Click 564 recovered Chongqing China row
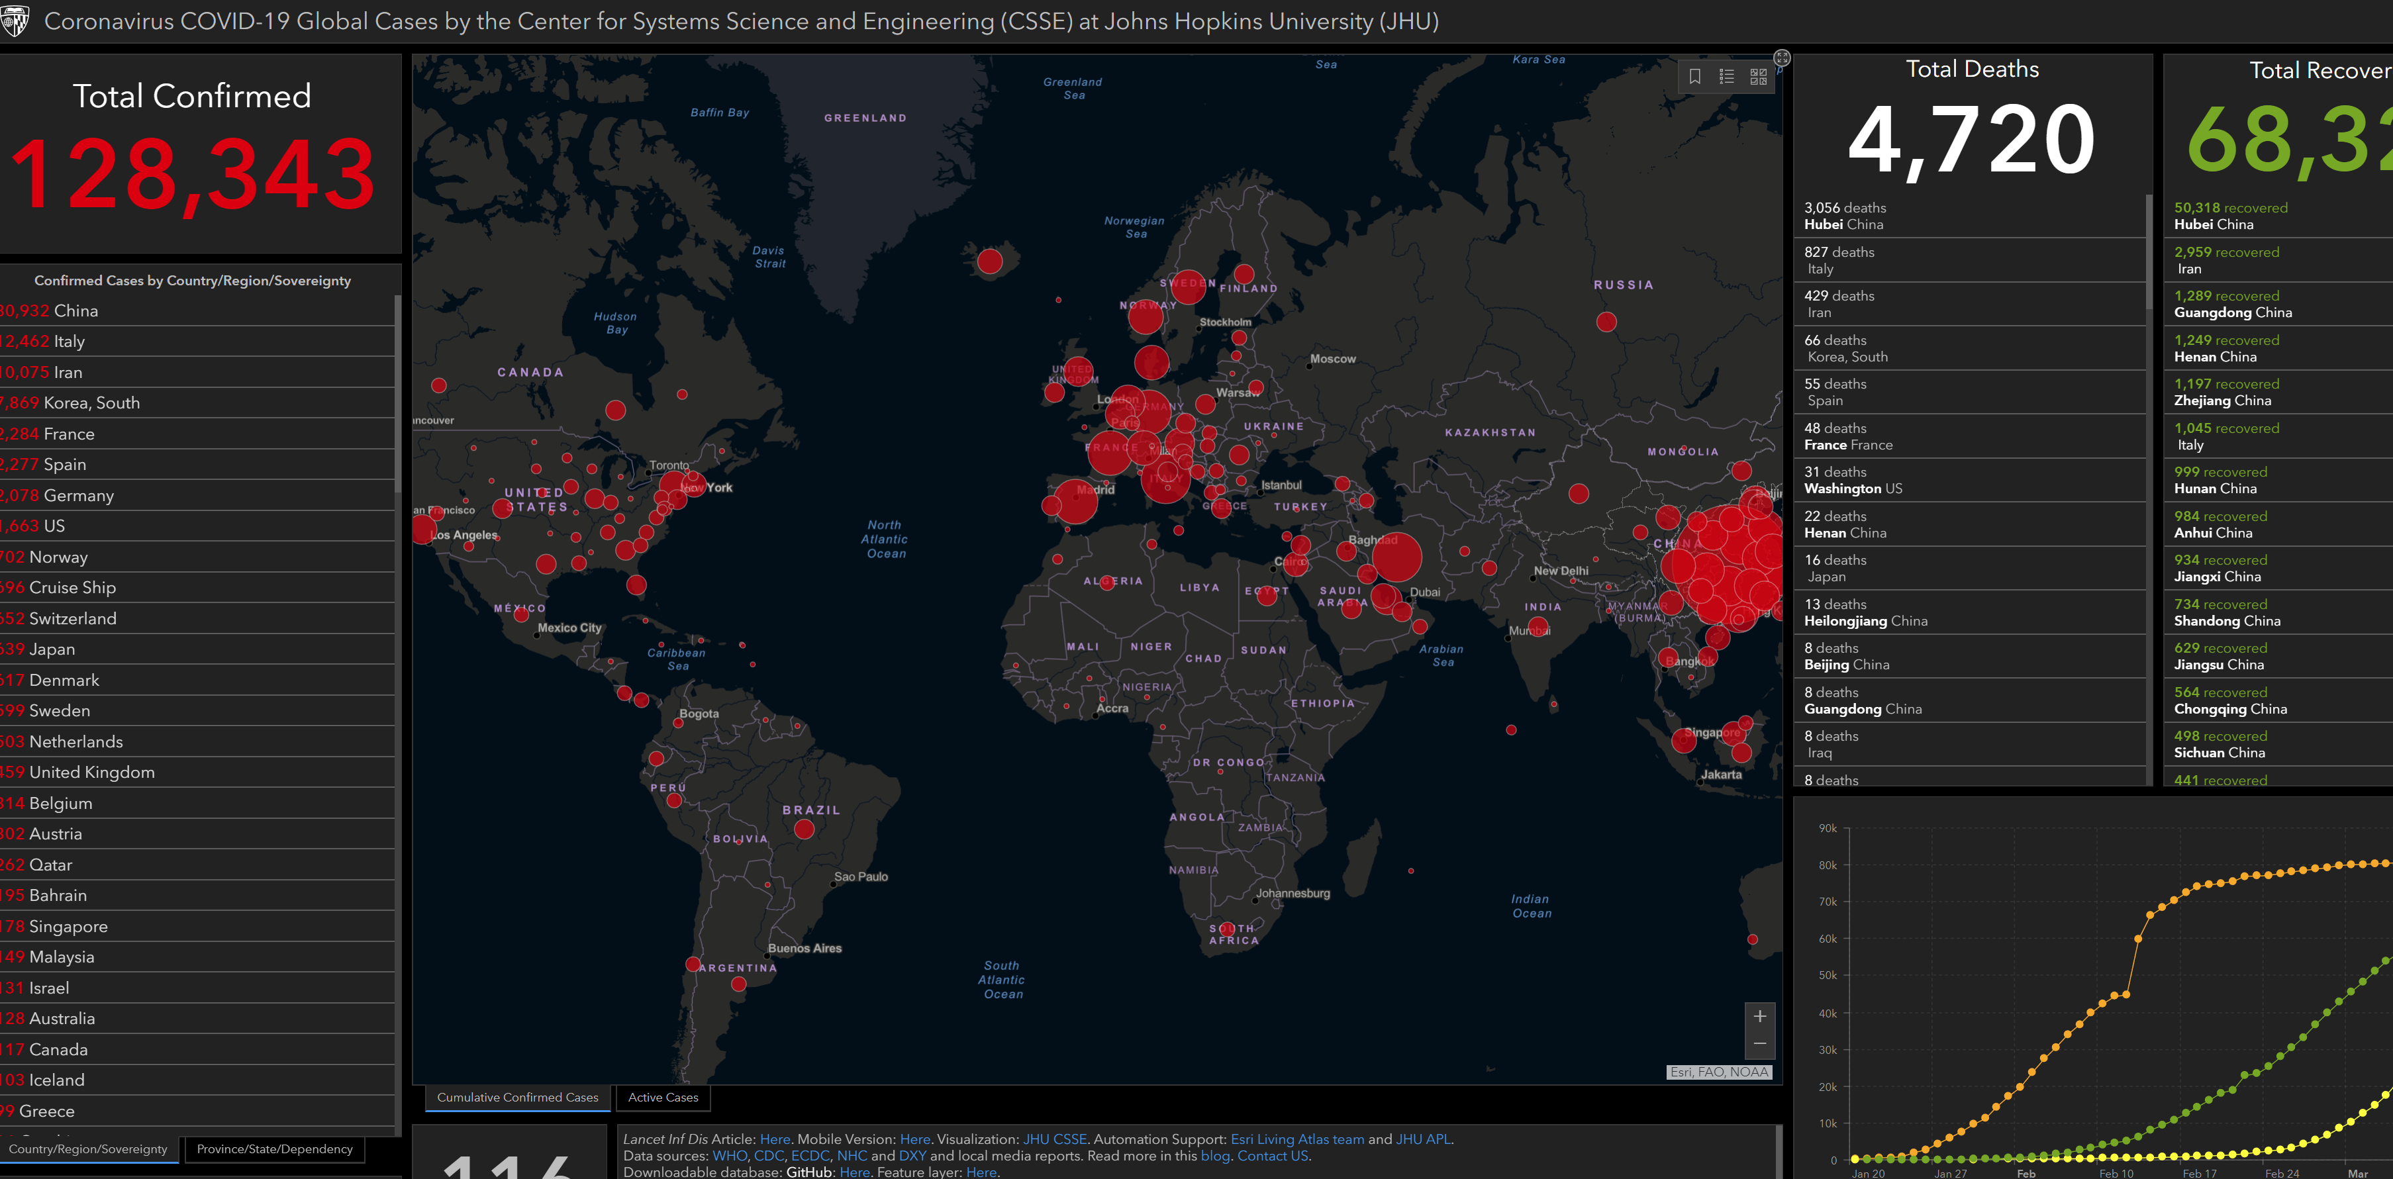 [x=2280, y=700]
